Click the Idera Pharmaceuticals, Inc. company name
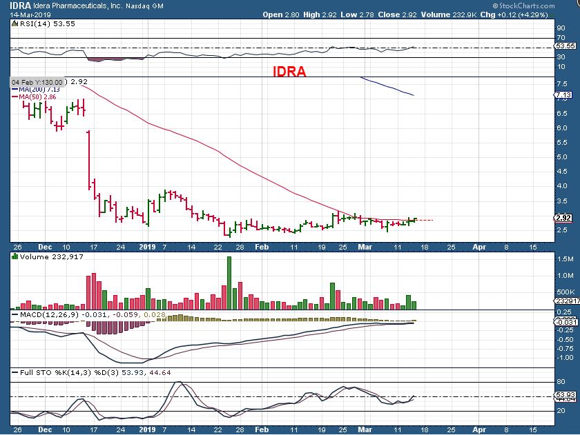Viewport: 580px width, 435px height. pos(78,6)
